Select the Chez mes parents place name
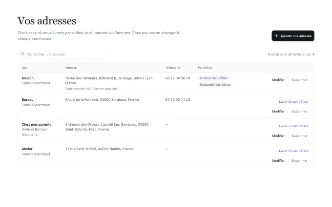Viewport: 332px width, 207px height. [37, 125]
